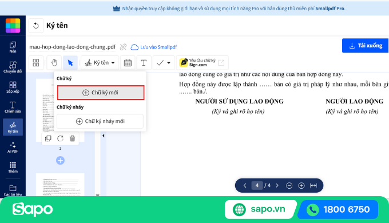Go to next page arrow

277,185
